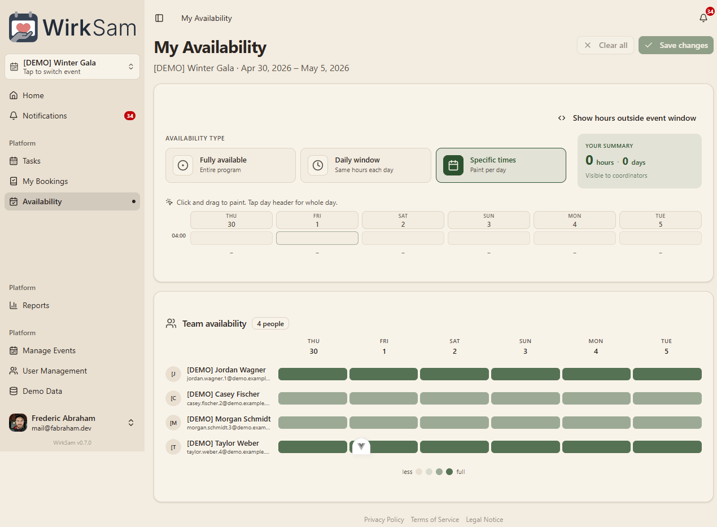The width and height of the screenshot is (717, 527).
Task: Click Morgan Schmidt's avatar initials
Action: click(173, 423)
